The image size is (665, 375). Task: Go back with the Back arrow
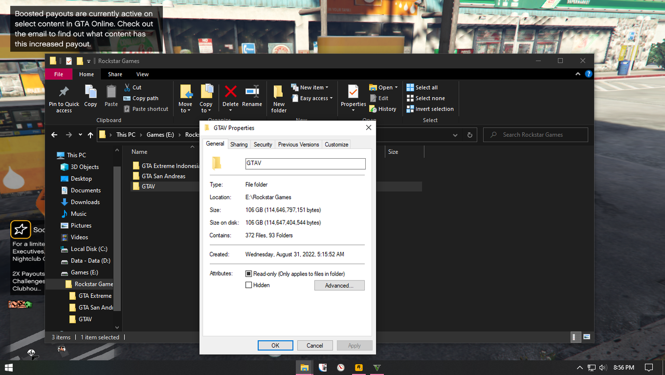point(55,135)
